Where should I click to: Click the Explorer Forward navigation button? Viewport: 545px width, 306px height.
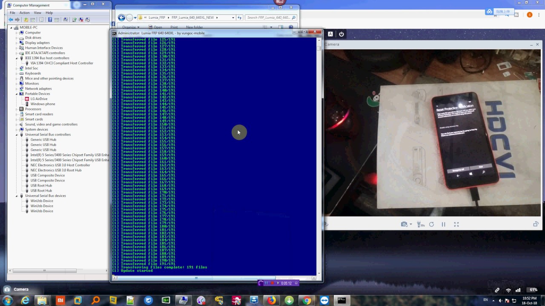[x=129, y=17]
